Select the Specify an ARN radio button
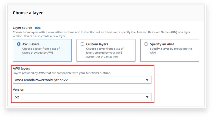This screenshot has width=212, height=117. coord(146,44)
